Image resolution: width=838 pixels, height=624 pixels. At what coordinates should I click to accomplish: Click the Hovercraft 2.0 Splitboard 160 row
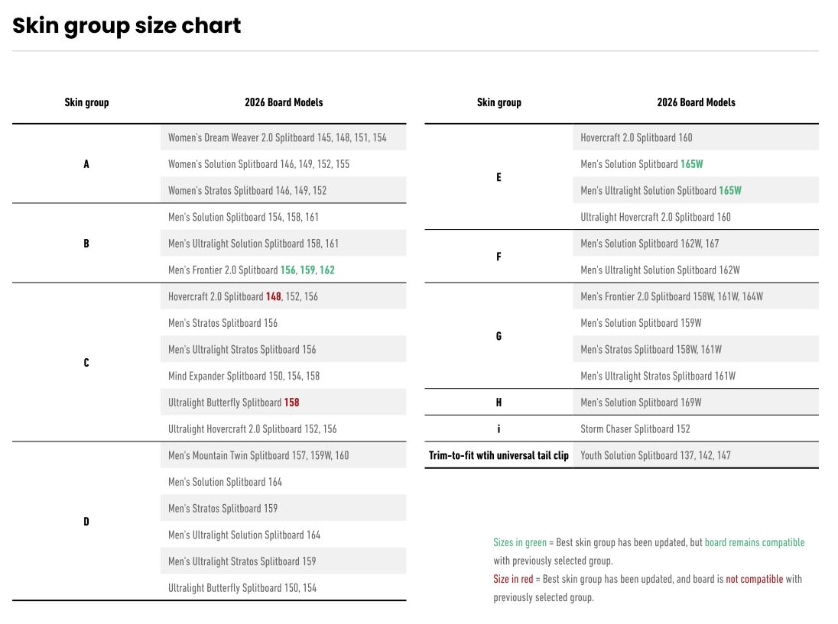point(636,138)
